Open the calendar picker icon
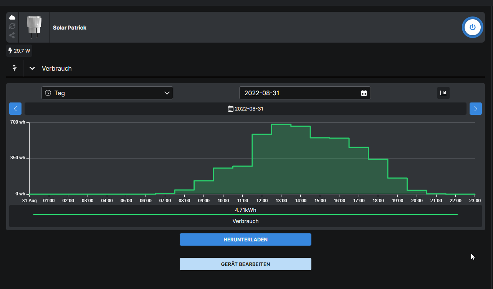 pyautogui.click(x=364, y=93)
